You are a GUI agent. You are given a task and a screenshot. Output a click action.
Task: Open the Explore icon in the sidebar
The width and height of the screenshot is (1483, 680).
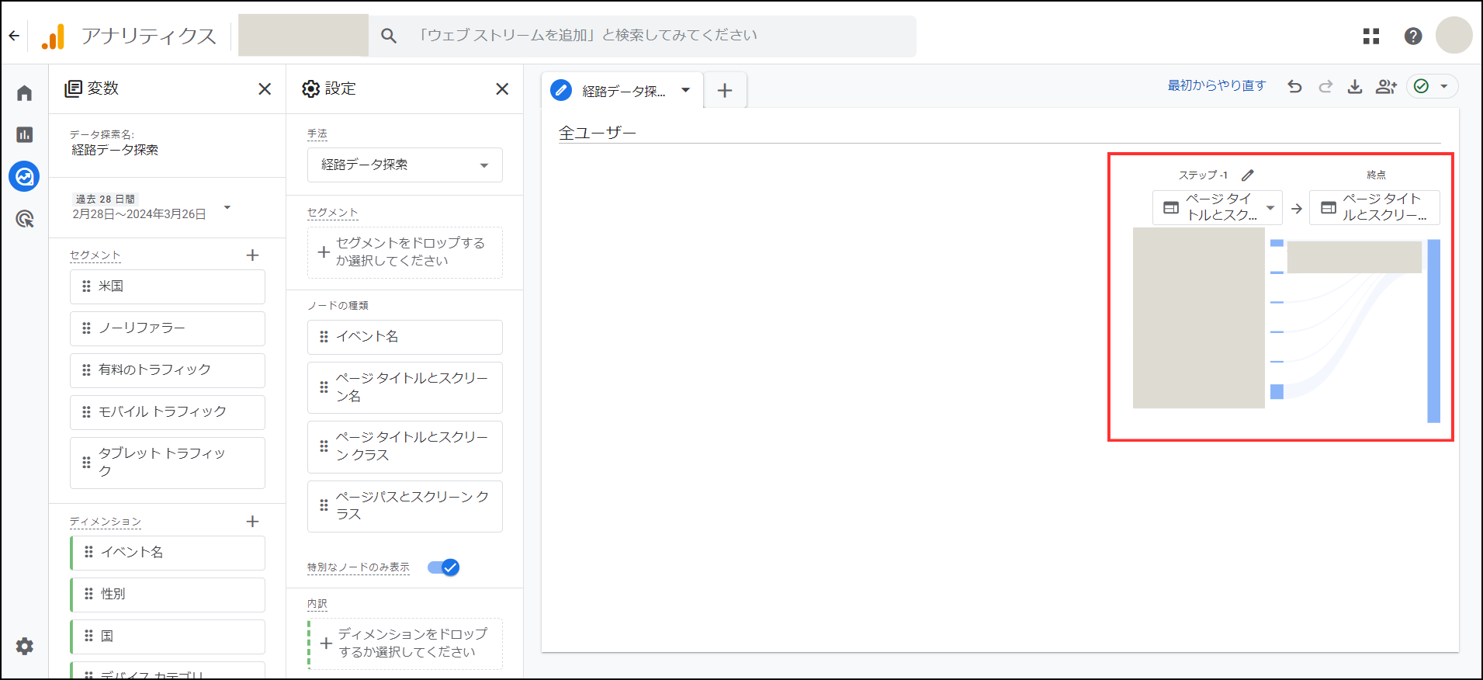point(25,177)
